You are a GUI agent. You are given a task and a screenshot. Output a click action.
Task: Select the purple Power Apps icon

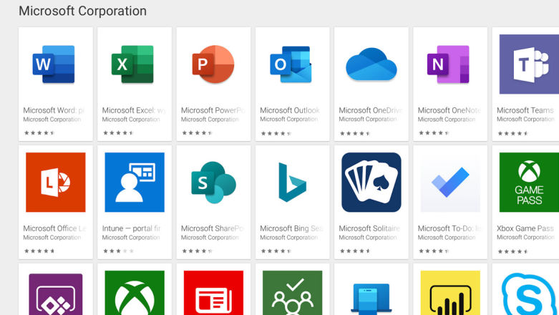coord(56,294)
